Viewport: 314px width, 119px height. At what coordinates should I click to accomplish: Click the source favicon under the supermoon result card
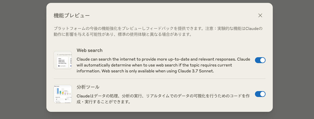(58, 66)
